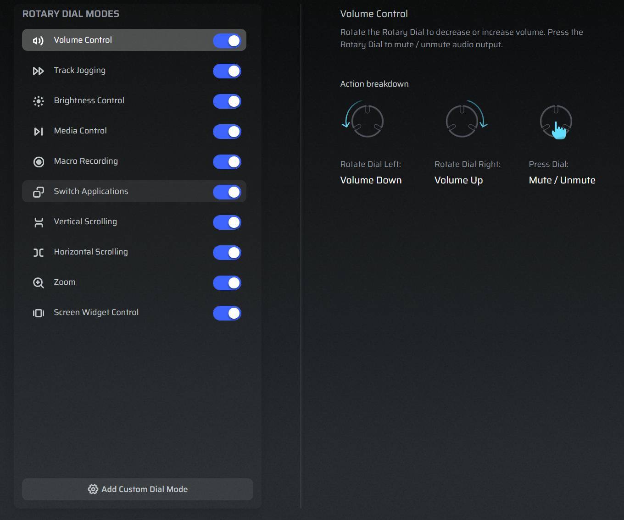Screen dimensions: 624x520
Task: Click the Zoom magnifier icon
Action: coord(39,282)
